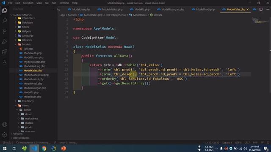
Task: Click the Split Editor Right icon
Action: 261,9
